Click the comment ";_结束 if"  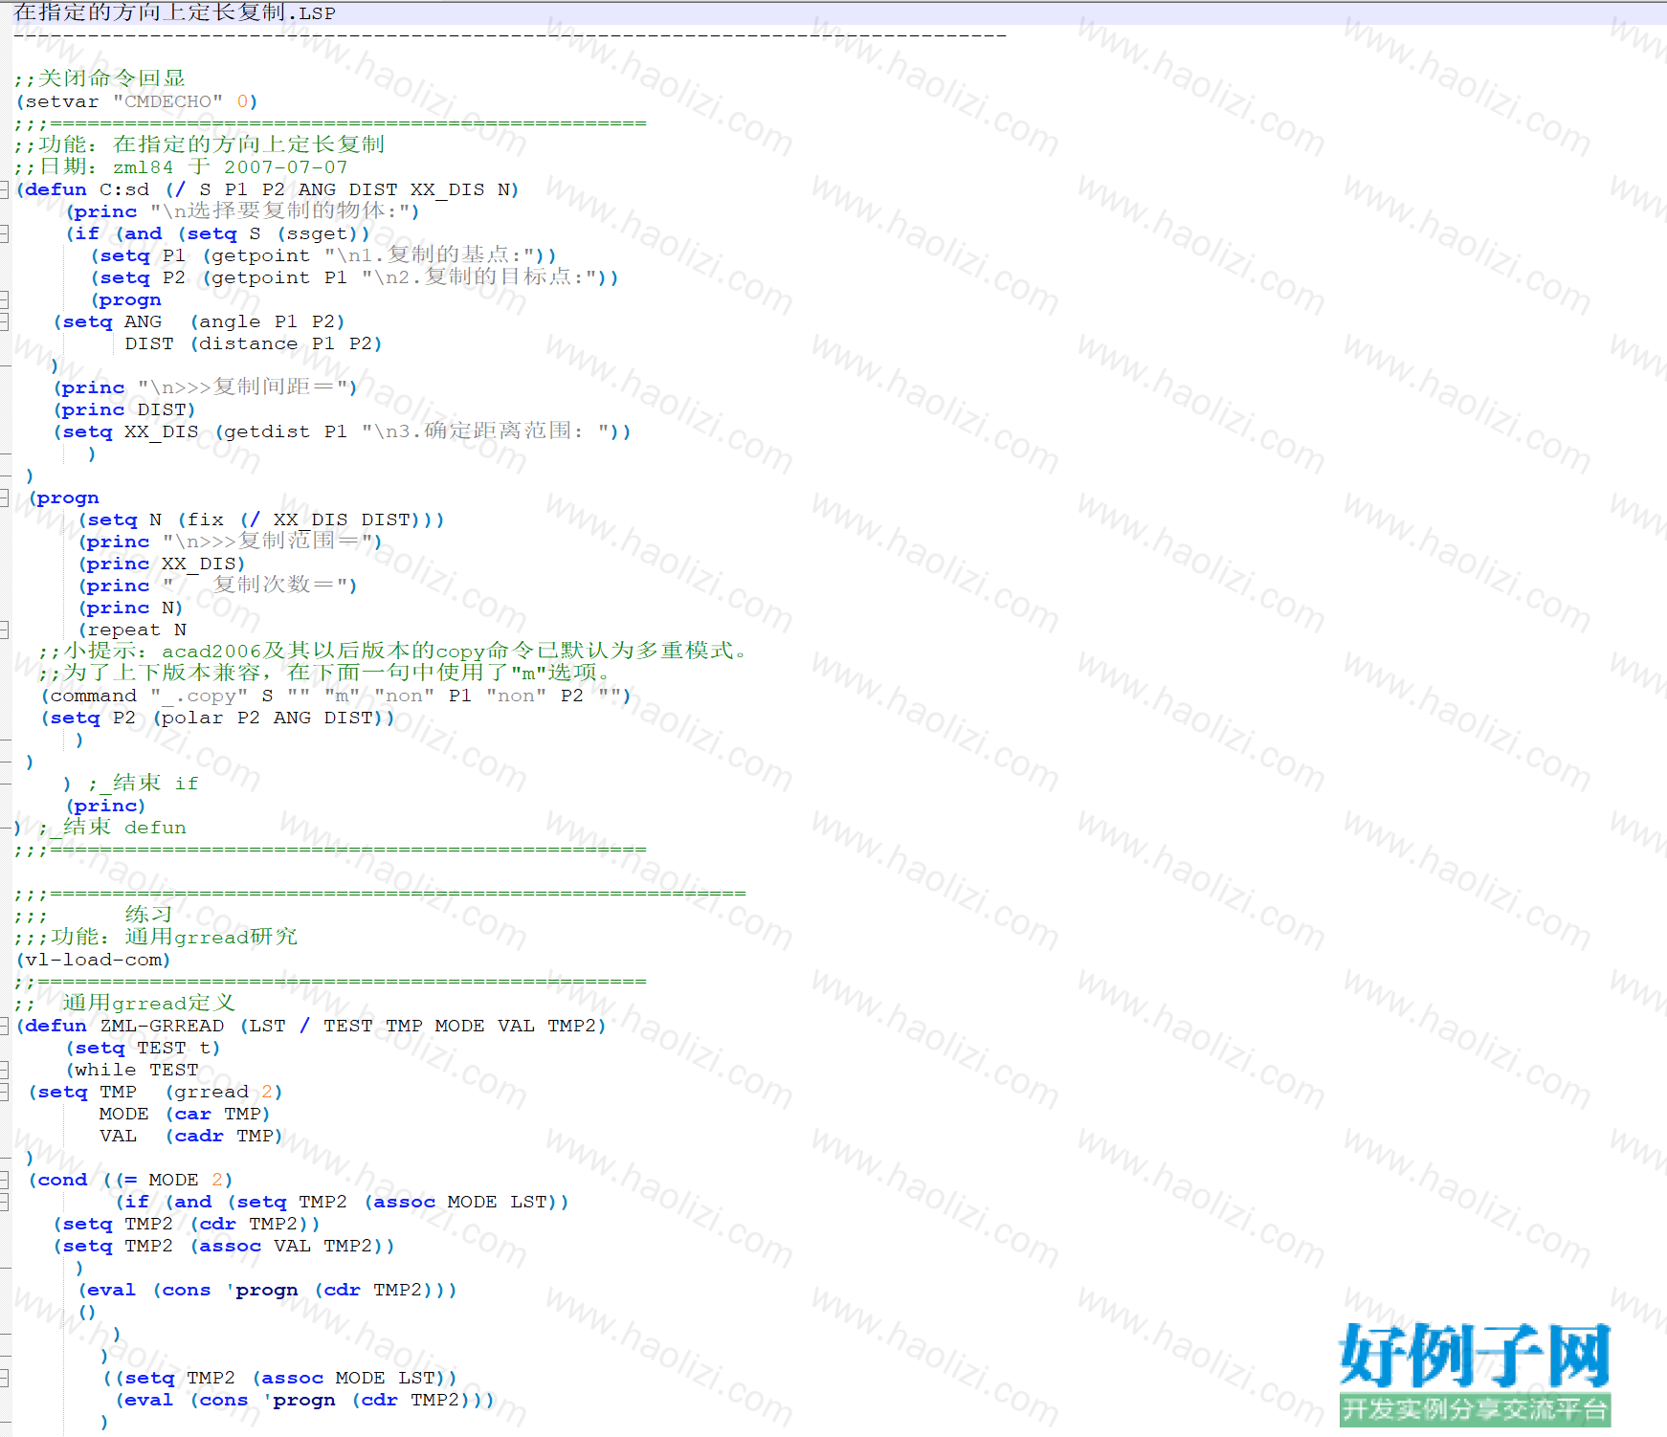coord(144,784)
